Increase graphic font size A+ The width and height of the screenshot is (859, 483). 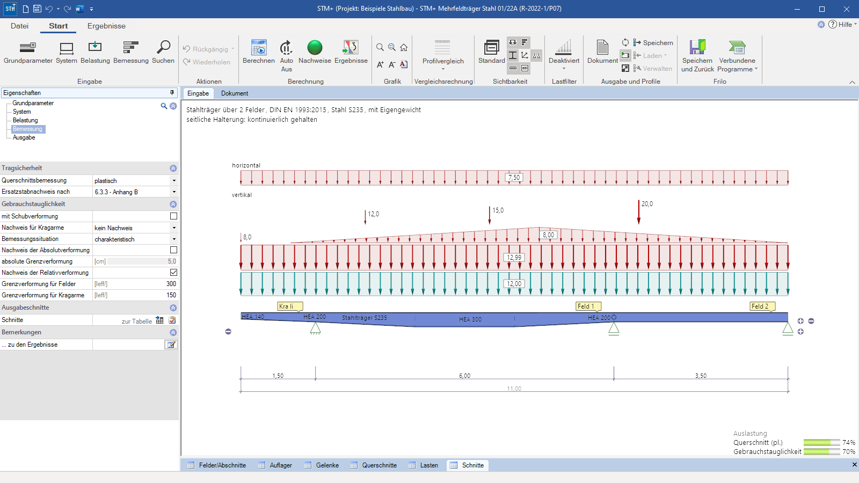380,64
